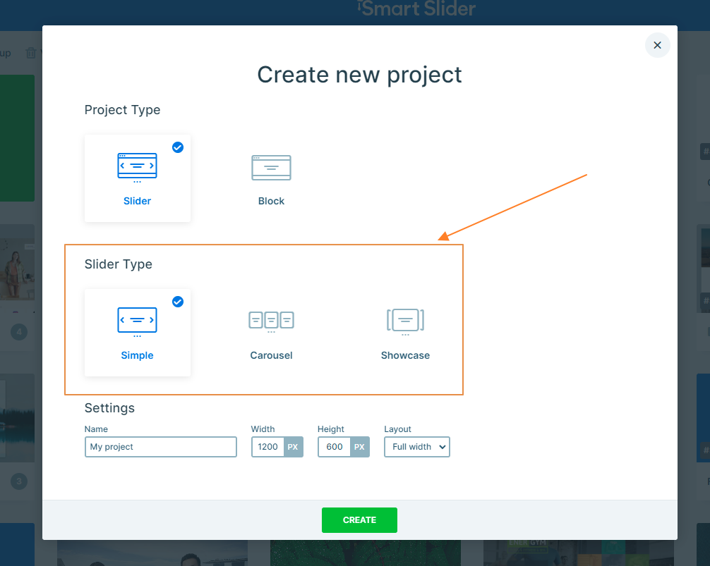Click the trash Delete icon behind the dialog
The width and height of the screenshot is (710, 566).
[x=31, y=52]
